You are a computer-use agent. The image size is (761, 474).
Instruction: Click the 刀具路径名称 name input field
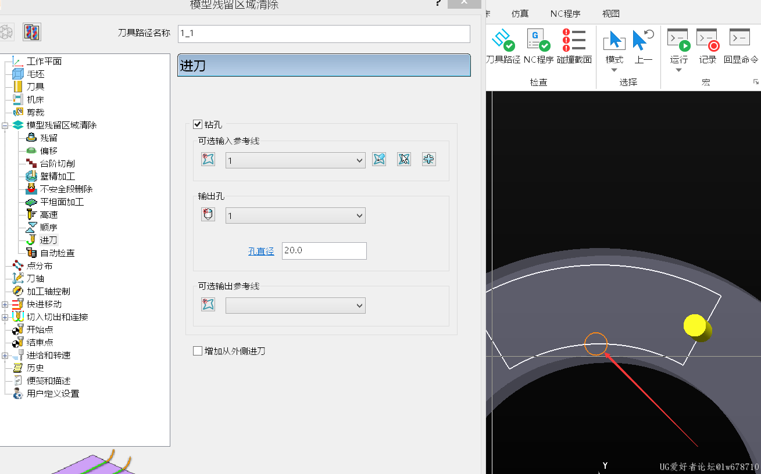tap(324, 34)
